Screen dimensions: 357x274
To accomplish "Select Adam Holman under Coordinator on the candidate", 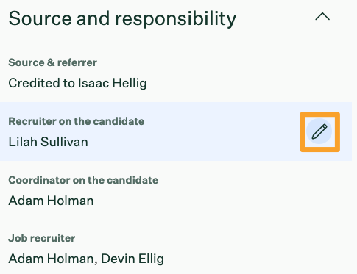I will (51, 201).
